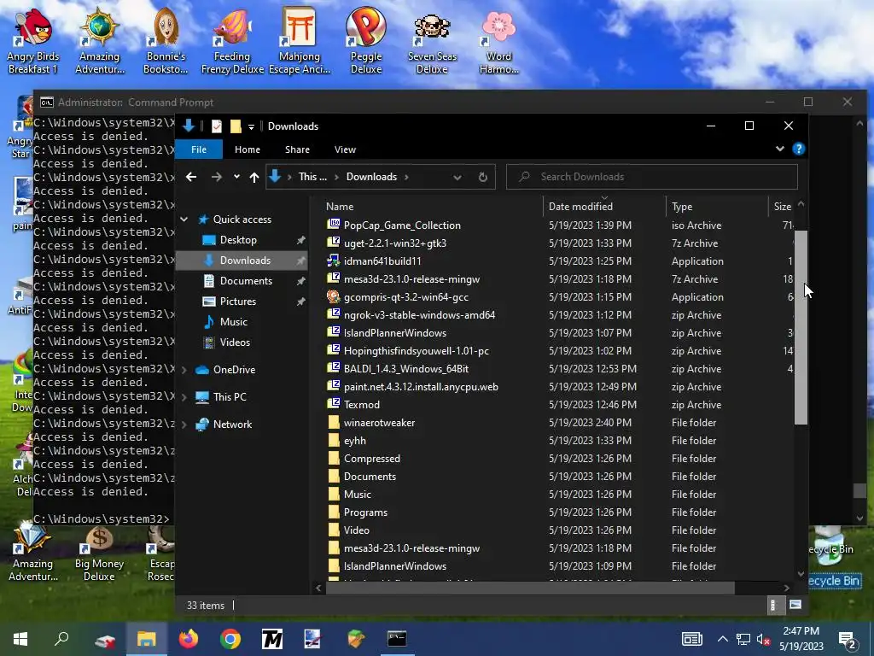Go back with the left arrow
The height and width of the screenshot is (656, 874).
click(191, 177)
